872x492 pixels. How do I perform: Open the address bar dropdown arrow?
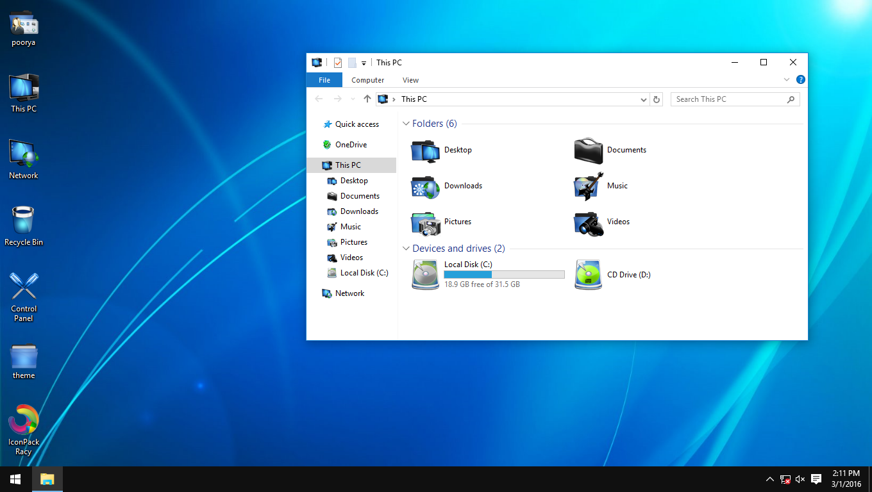pyautogui.click(x=643, y=99)
